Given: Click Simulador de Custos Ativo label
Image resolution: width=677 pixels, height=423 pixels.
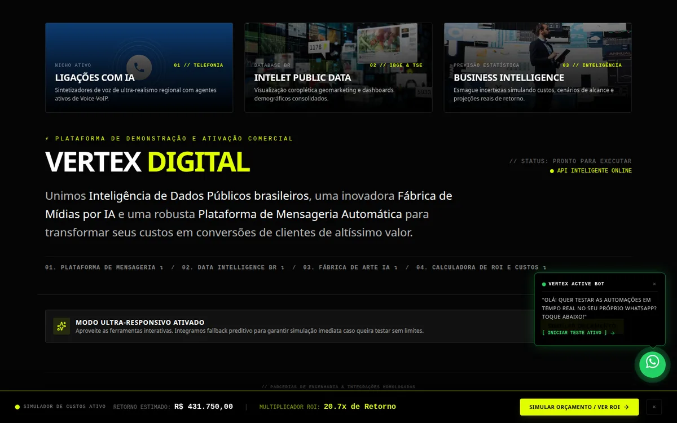Looking at the screenshot, I should [64, 407].
